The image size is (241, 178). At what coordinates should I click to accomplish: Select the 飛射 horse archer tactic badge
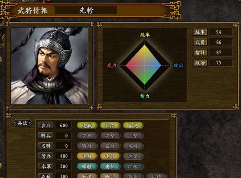tap(133, 146)
